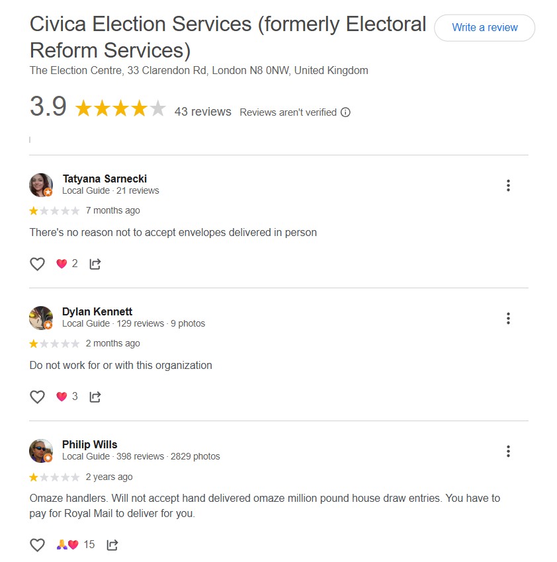Like Tatyana Sarnecki's review with the heart outline
Screen dimensions: 557x562
click(x=37, y=263)
